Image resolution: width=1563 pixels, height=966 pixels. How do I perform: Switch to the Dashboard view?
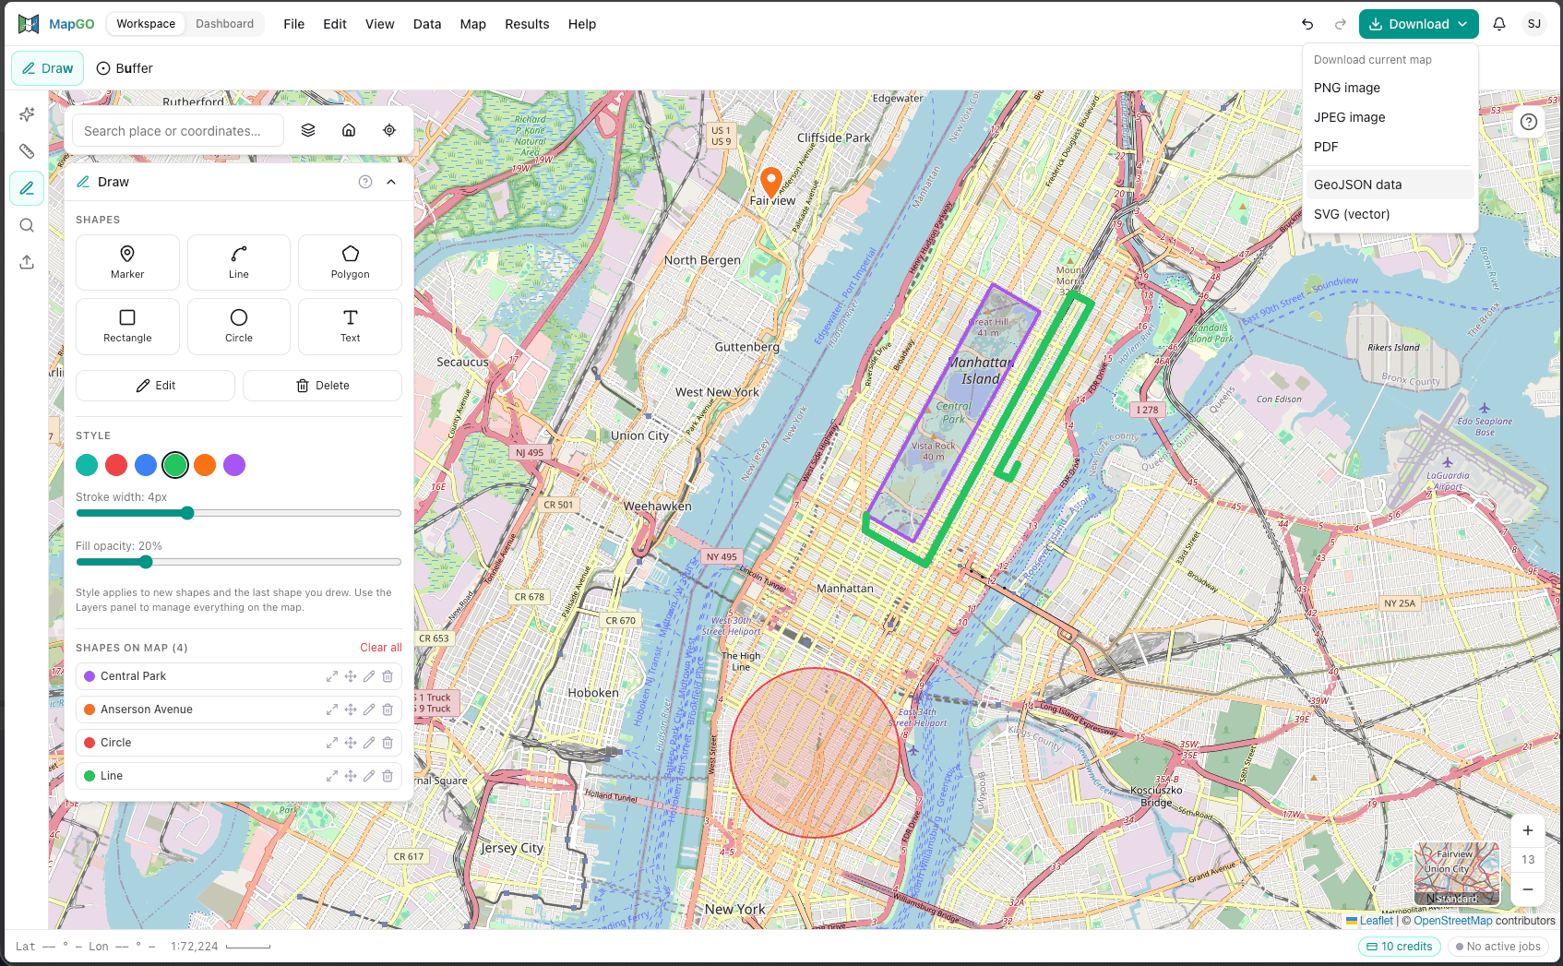pyautogui.click(x=224, y=24)
